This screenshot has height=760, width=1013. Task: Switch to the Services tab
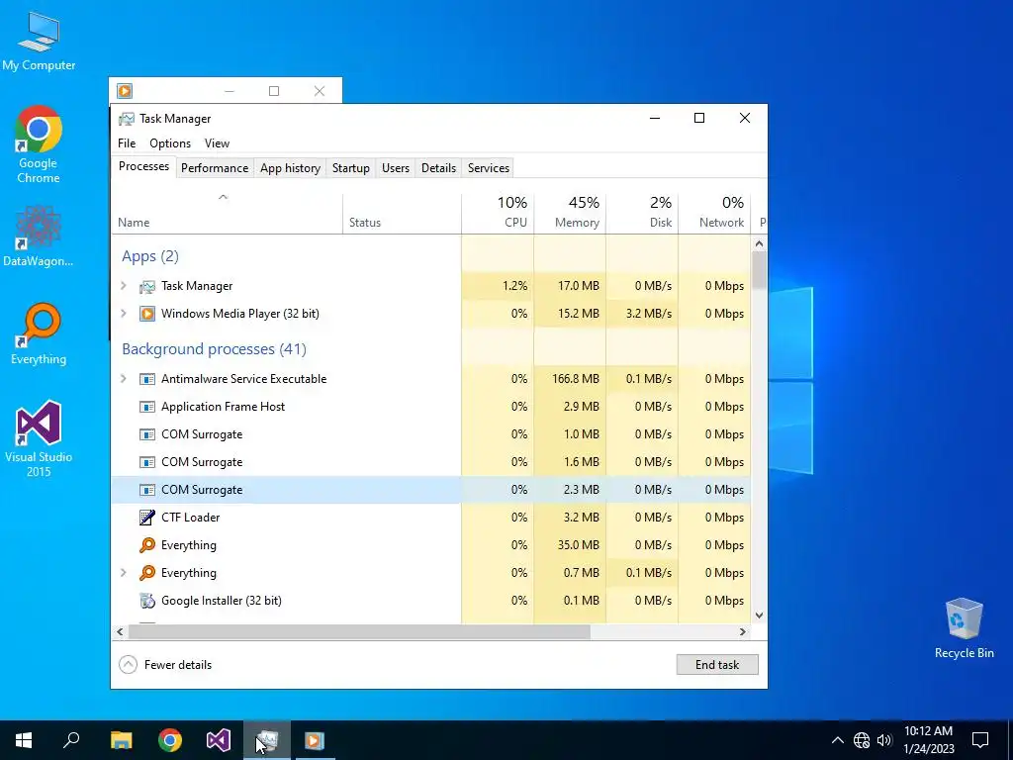(489, 168)
